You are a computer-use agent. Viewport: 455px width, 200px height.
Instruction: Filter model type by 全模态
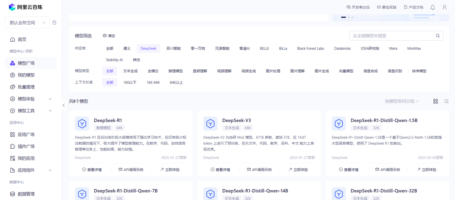coord(153,71)
